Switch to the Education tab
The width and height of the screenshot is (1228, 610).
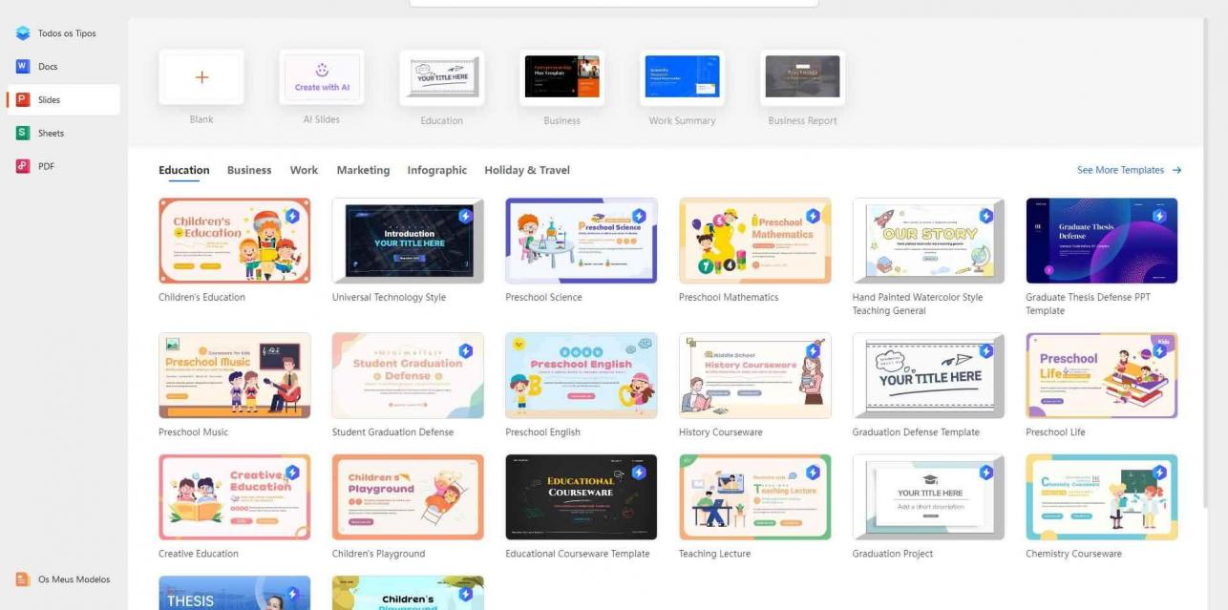(184, 170)
